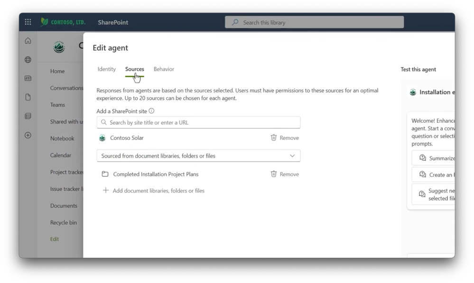474x283 pixels.
Task: Click chat icon on Summarize prompt
Action: (422, 158)
